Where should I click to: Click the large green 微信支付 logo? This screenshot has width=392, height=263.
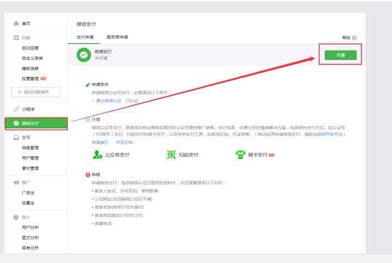[x=84, y=55]
